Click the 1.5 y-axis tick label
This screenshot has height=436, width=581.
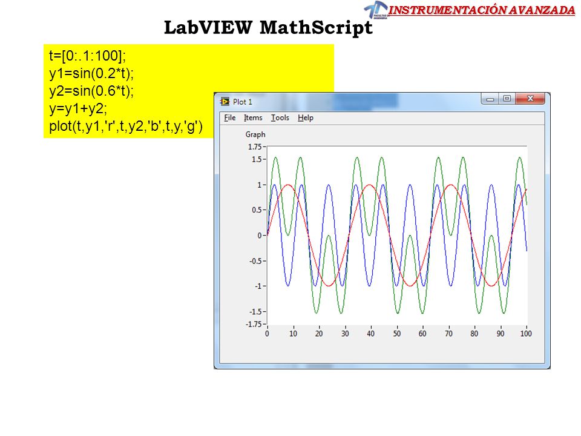257,159
